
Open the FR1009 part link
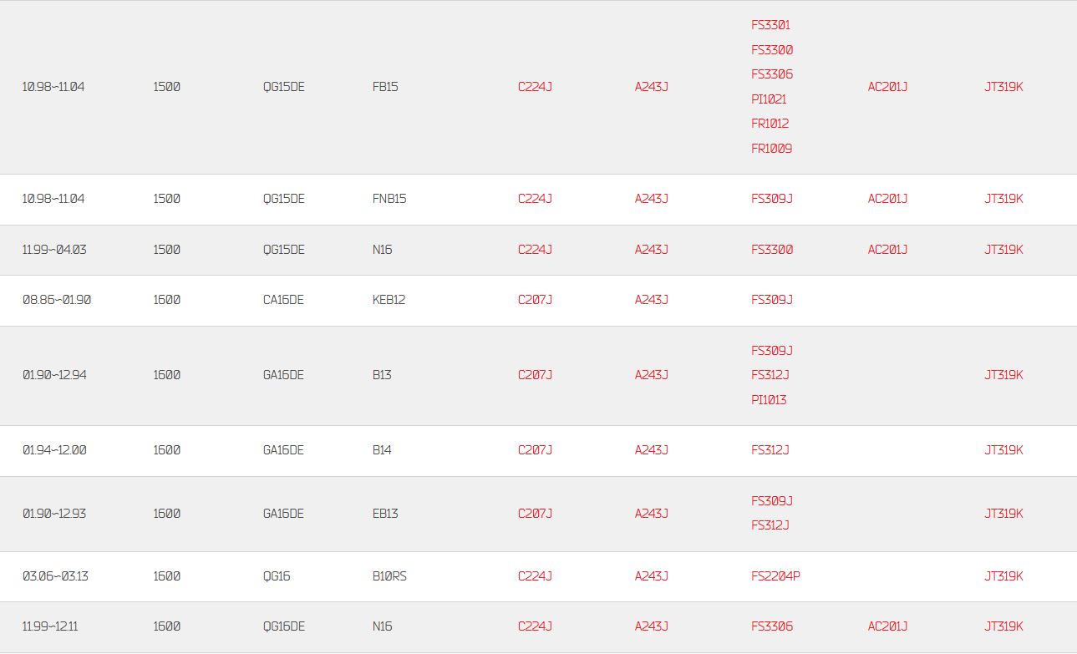click(x=771, y=149)
